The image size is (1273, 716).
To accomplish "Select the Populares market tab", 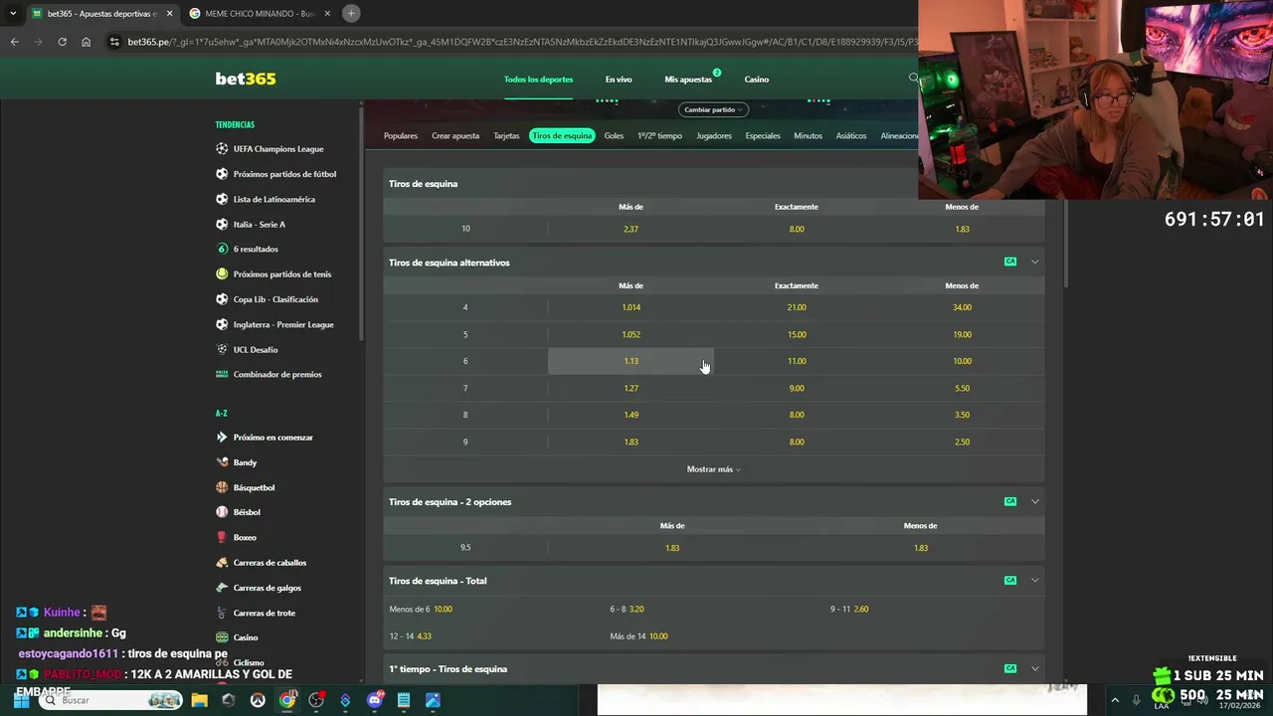I will point(401,135).
